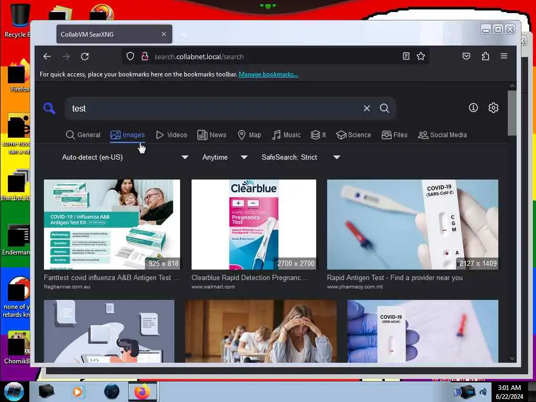Open the Fanttest covid influenza thumbnail

point(112,225)
